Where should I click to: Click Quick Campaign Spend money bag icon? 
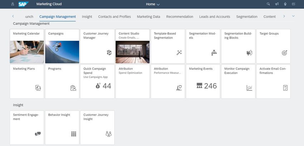coord(98,86)
